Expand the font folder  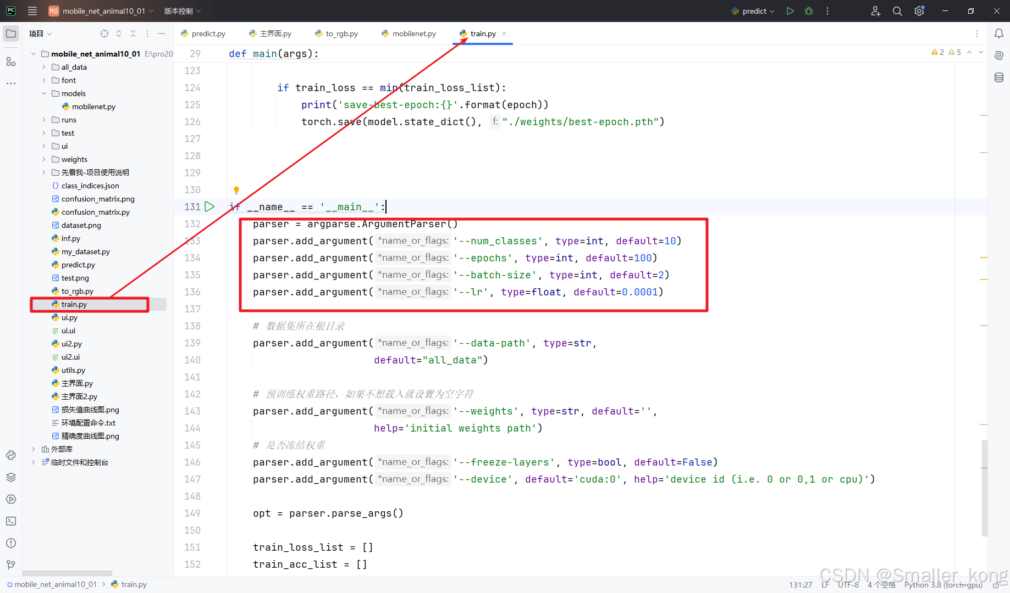(x=44, y=80)
